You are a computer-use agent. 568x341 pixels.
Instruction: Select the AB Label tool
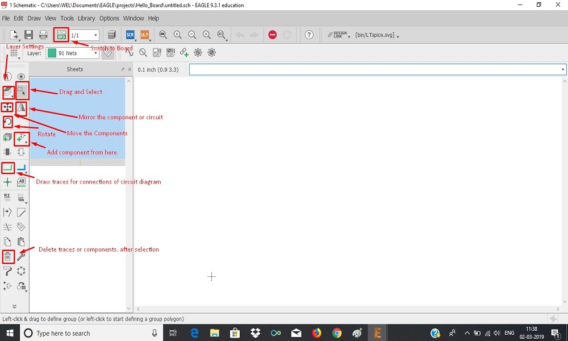[22, 182]
